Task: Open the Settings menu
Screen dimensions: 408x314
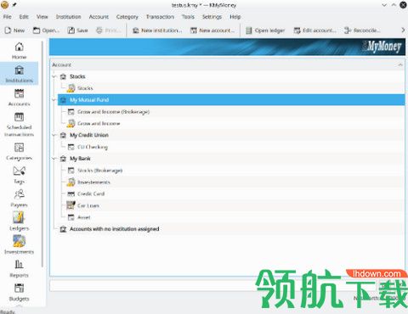Action: [x=212, y=17]
